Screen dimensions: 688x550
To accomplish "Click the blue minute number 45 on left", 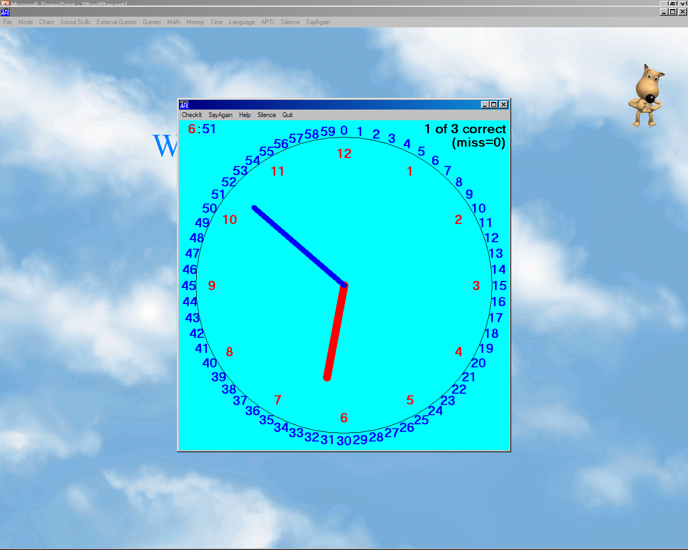I will [x=189, y=286].
